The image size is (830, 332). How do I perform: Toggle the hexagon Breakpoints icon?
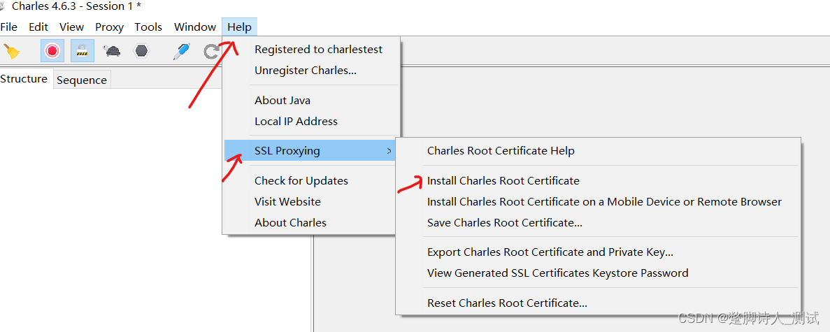point(141,51)
